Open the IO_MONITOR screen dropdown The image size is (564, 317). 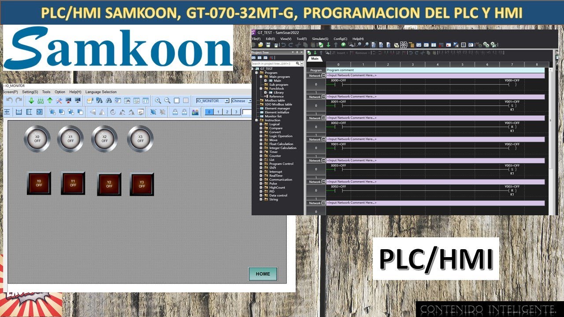[227, 101]
